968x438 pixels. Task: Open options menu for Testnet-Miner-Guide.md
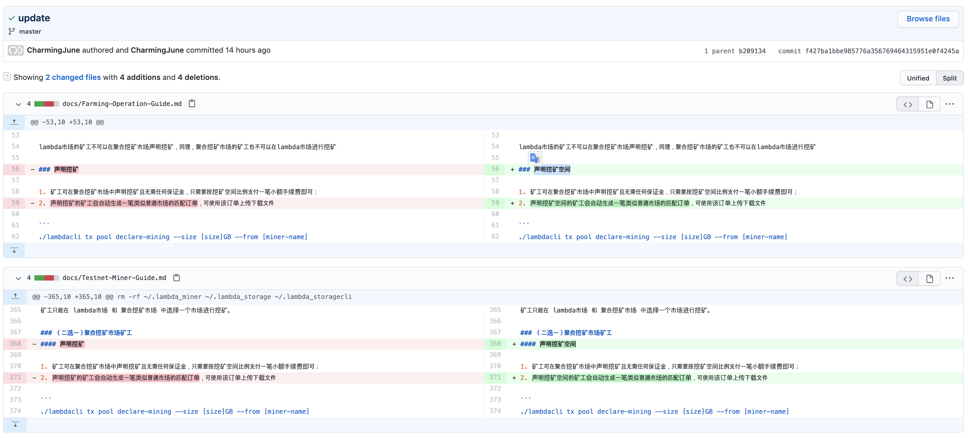949,278
